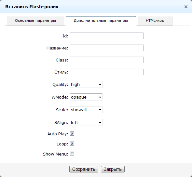Click into the Class input box

point(107,60)
